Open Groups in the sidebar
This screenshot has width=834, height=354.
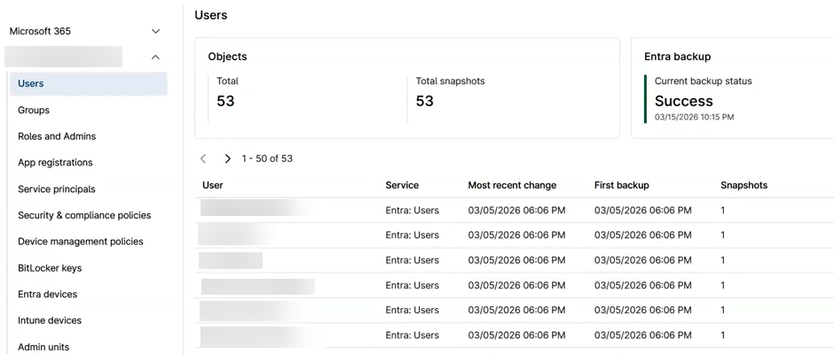34,110
